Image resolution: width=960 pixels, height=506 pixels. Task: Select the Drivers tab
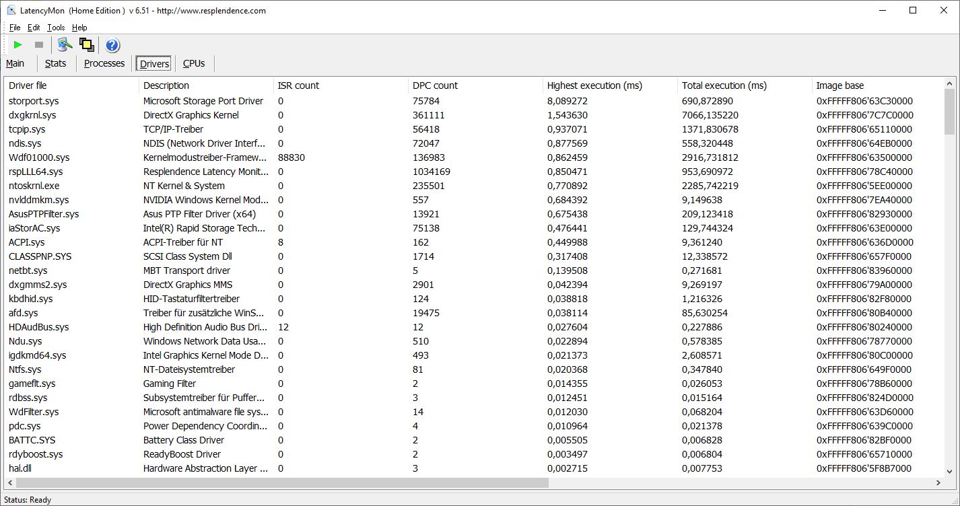(x=154, y=64)
